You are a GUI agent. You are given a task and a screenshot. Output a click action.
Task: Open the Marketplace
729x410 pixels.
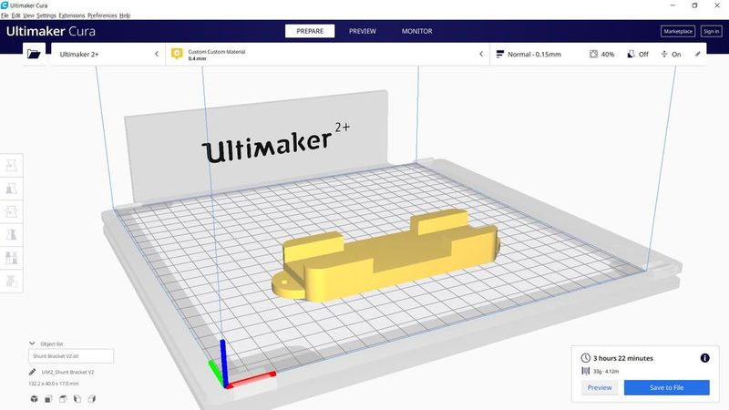(x=677, y=31)
